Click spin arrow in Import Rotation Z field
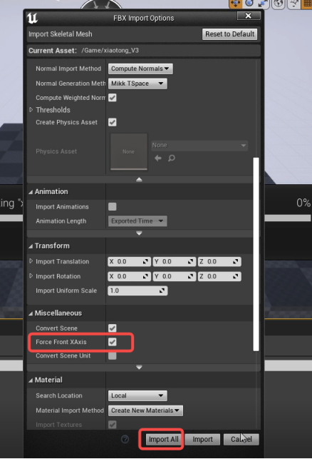 coord(236,276)
